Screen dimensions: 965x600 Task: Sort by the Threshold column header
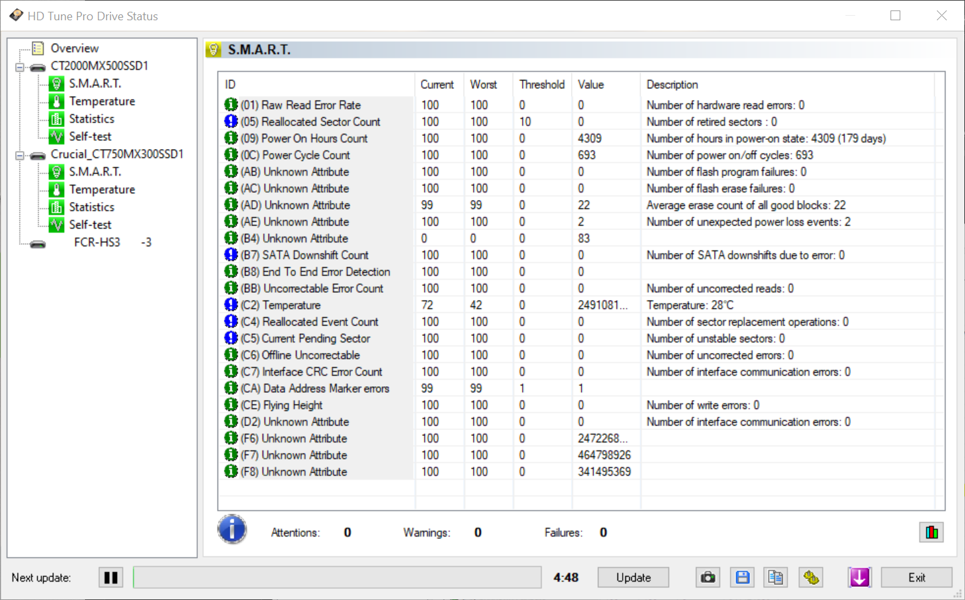point(543,85)
